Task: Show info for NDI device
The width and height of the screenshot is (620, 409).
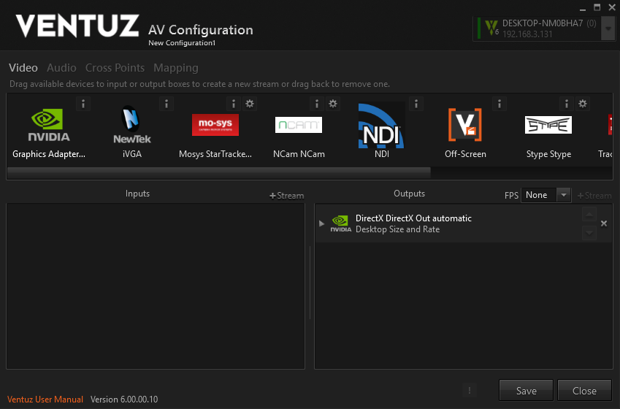Action: [x=416, y=104]
